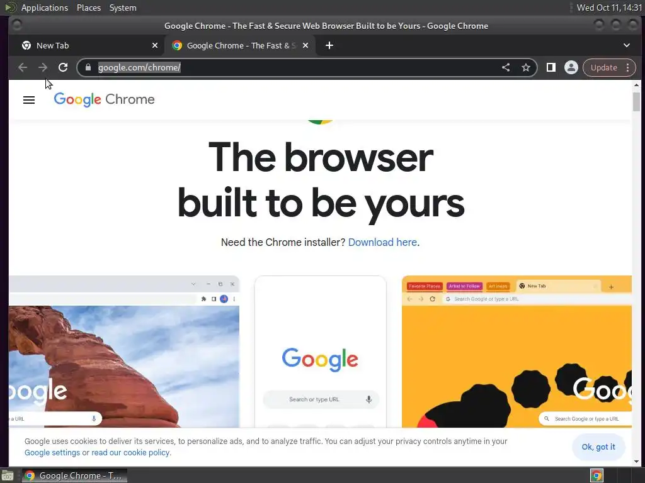Click the mobile Google search preview
645x483 pixels.
click(x=321, y=352)
